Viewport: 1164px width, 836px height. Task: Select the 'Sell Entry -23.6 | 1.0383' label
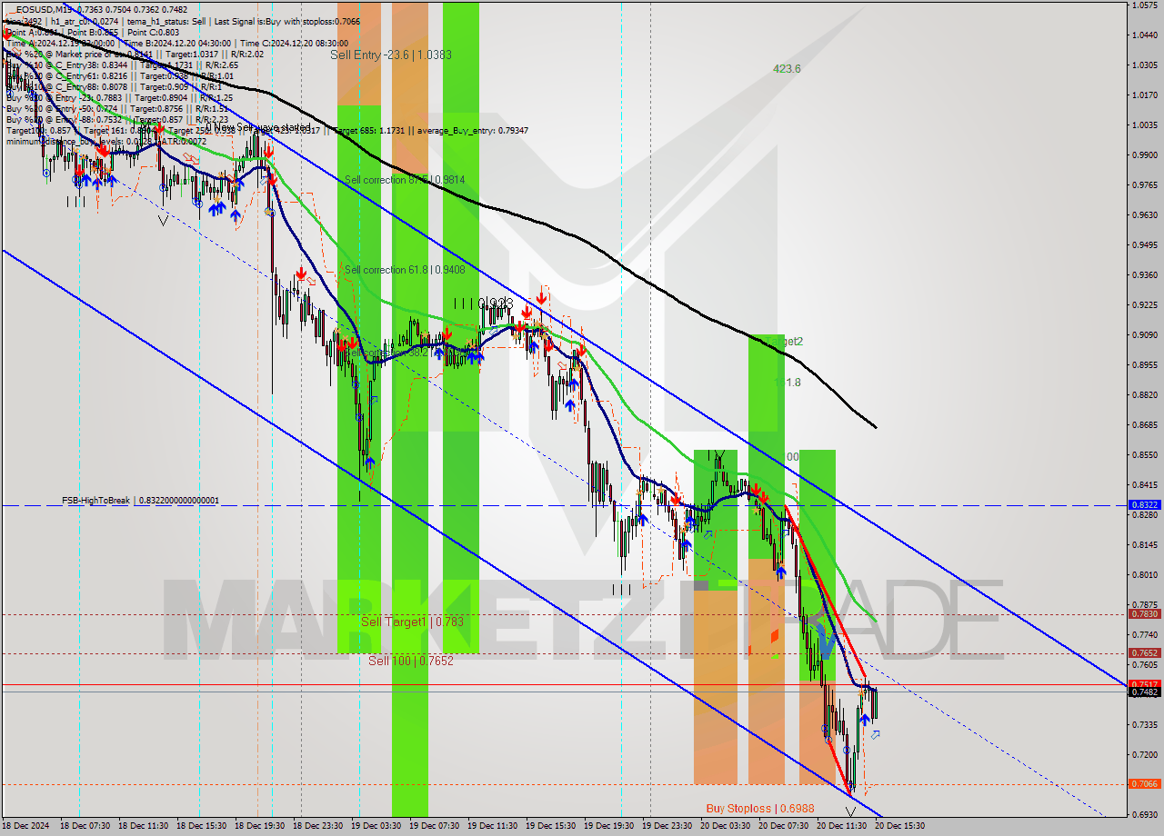tap(391, 55)
